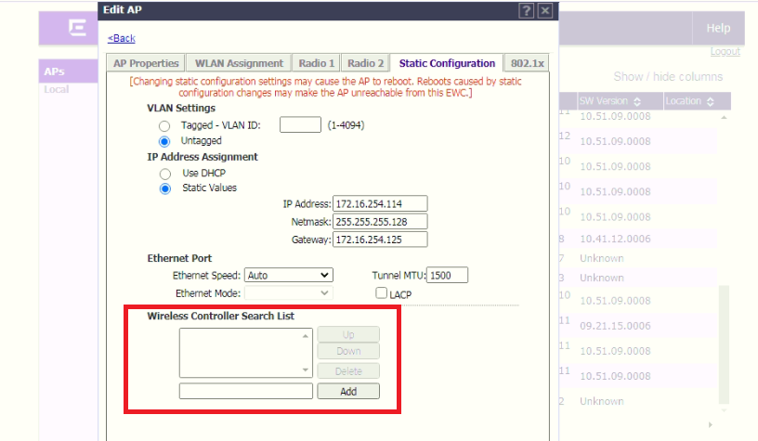
Task: Expand the Ethernet Mode dropdown
Action: pyautogui.click(x=288, y=293)
